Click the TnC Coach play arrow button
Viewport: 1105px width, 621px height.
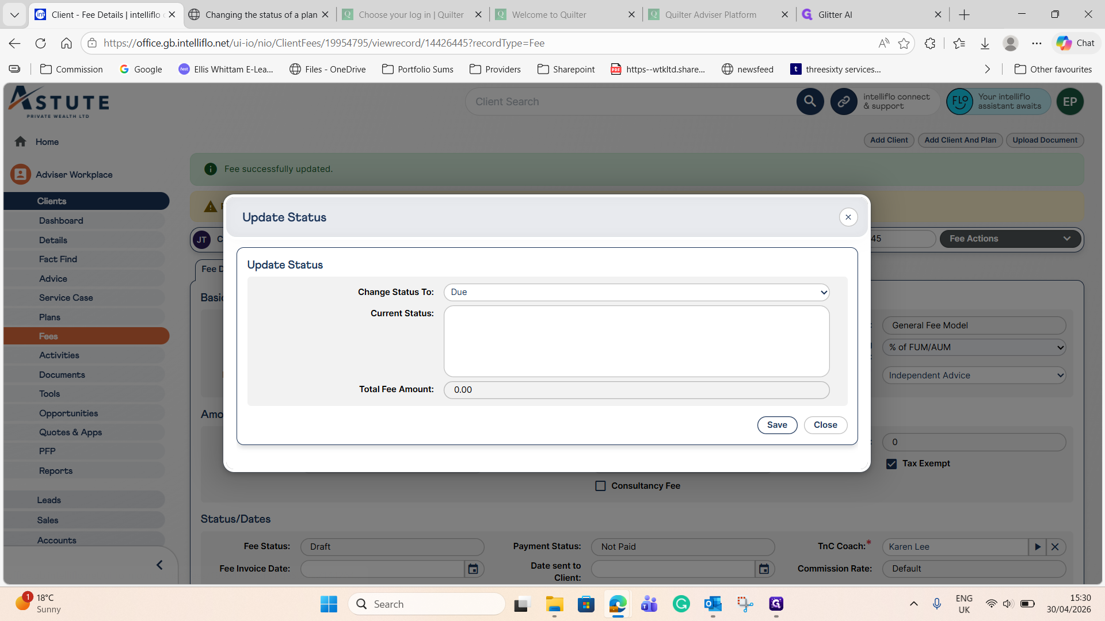tap(1037, 547)
